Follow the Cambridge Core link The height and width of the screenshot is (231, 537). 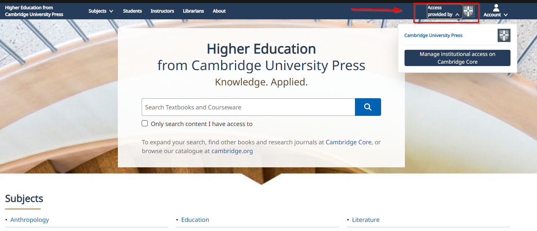348,142
